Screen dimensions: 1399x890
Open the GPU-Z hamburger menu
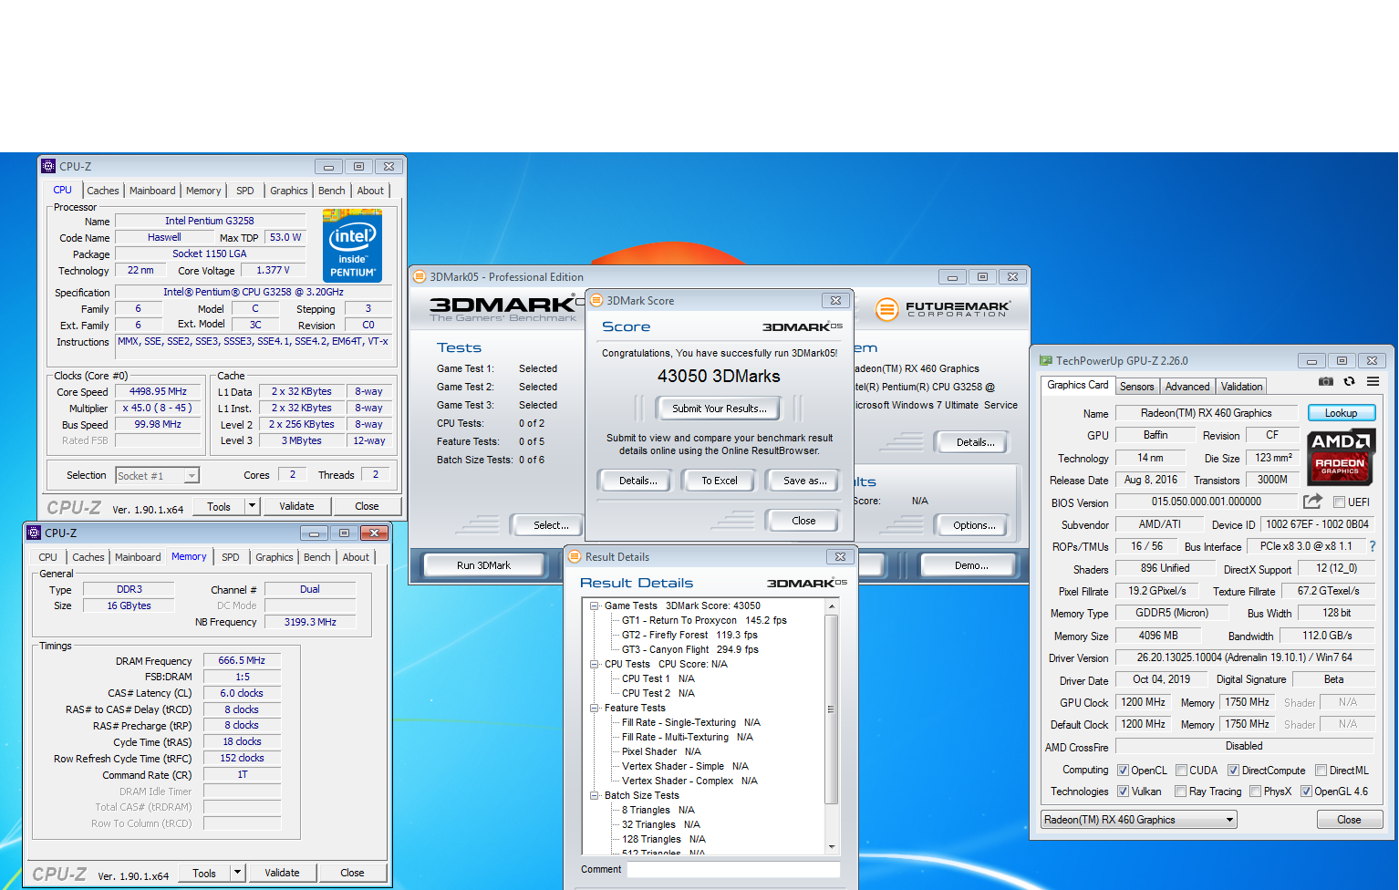[1373, 382]
